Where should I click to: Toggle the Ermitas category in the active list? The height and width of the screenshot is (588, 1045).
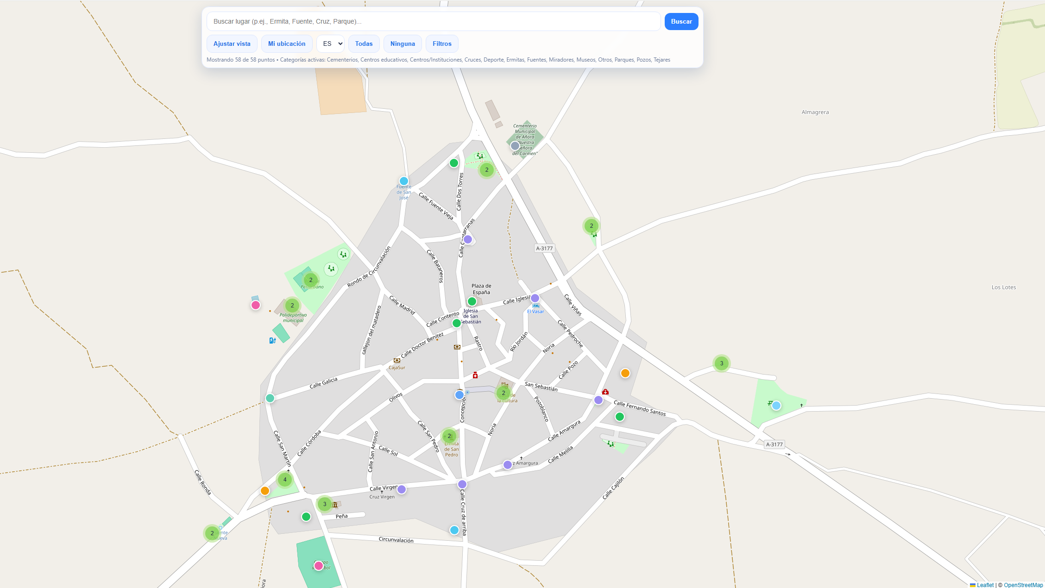(x=515, y=59)
